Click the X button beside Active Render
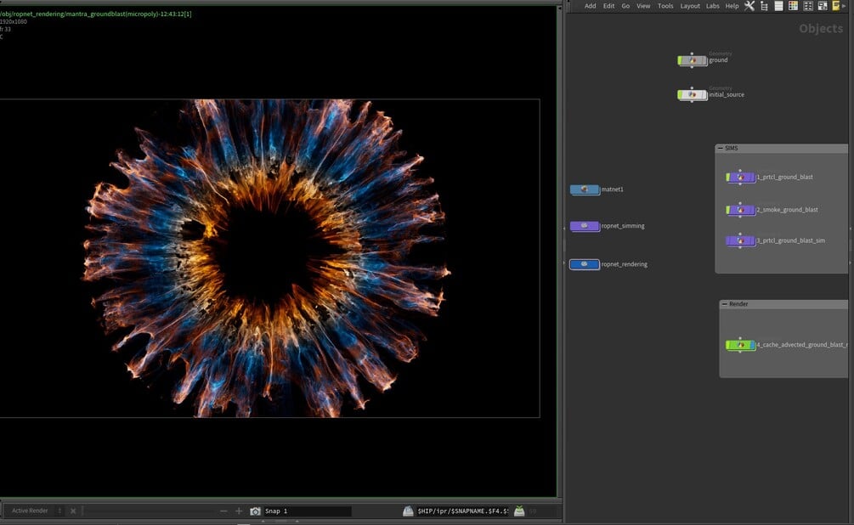Screen dimensions: 854x525 click(x=73, y=511)
